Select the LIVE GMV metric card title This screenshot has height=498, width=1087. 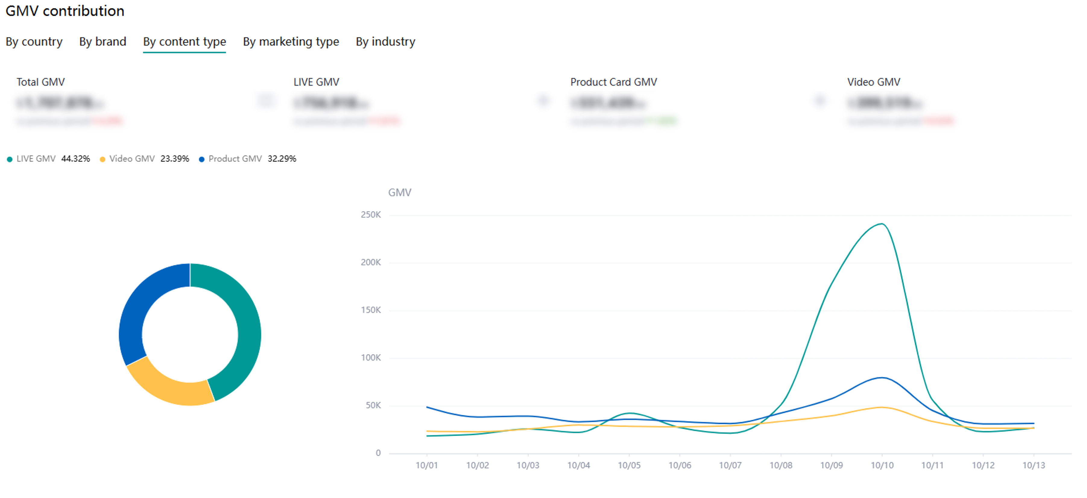click(x=316, y=82)
